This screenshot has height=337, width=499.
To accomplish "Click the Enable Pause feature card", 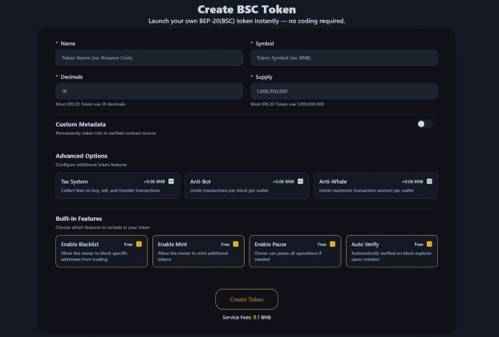I will tap(287, 255).
